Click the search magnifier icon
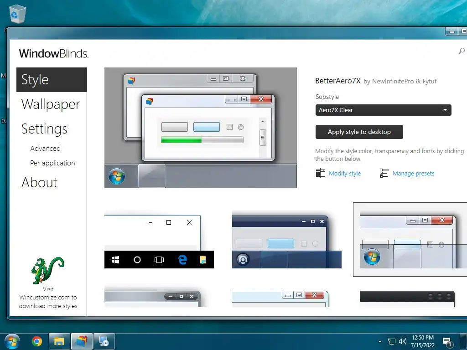 point(462,51)
